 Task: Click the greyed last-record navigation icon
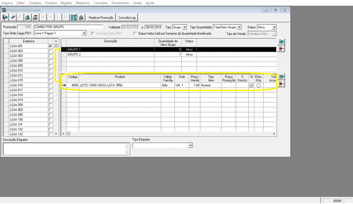pos(66,17)
